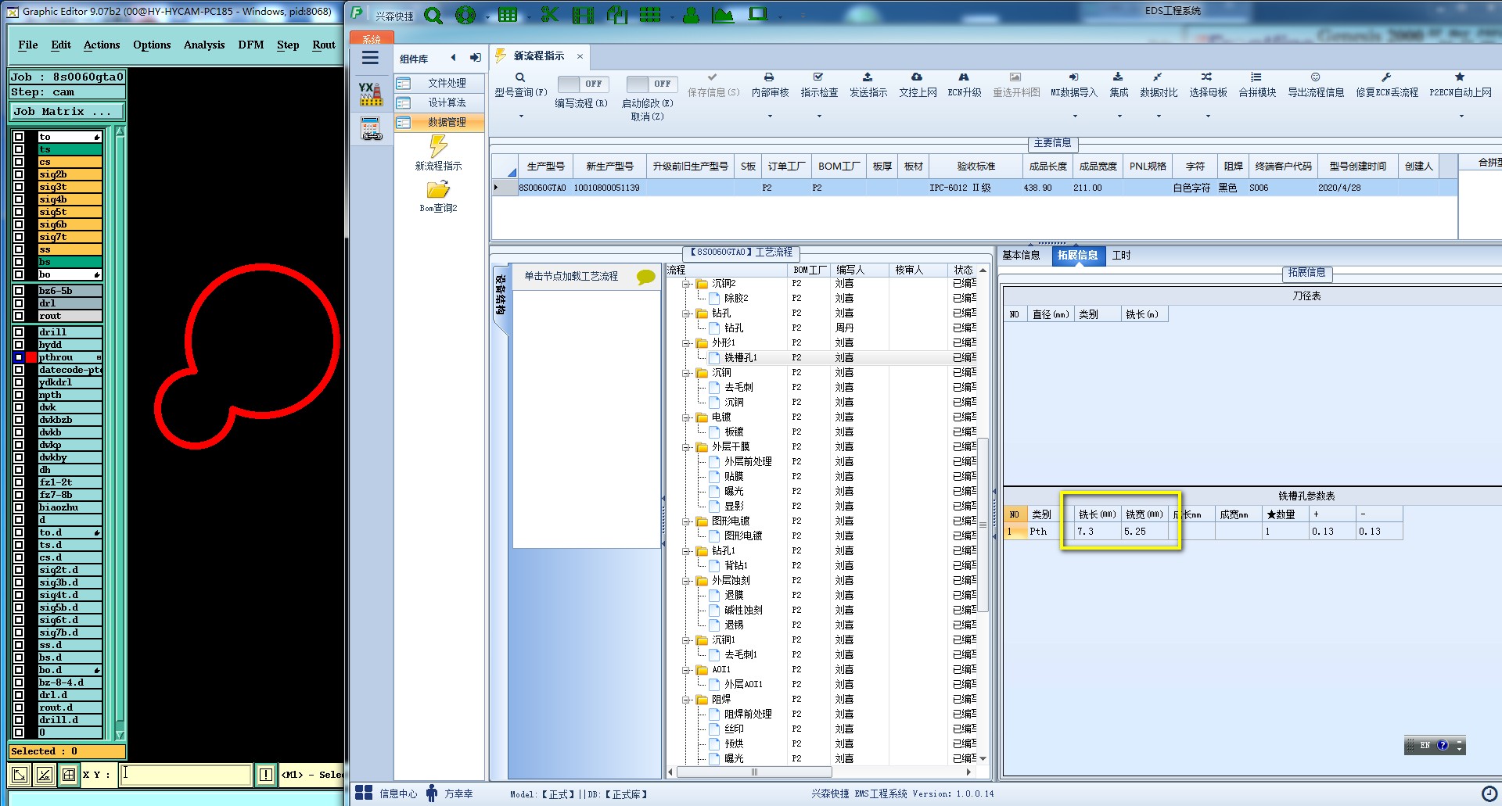Open dropdown arrow under P2ECN自动上网

pyautogui.click(x=1461, y=116)
